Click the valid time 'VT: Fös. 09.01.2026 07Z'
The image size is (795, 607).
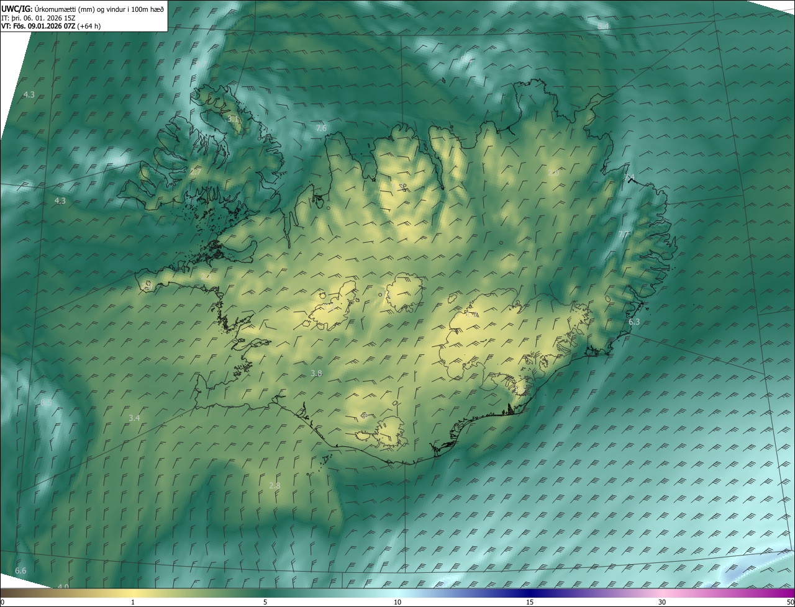[39, 26]
